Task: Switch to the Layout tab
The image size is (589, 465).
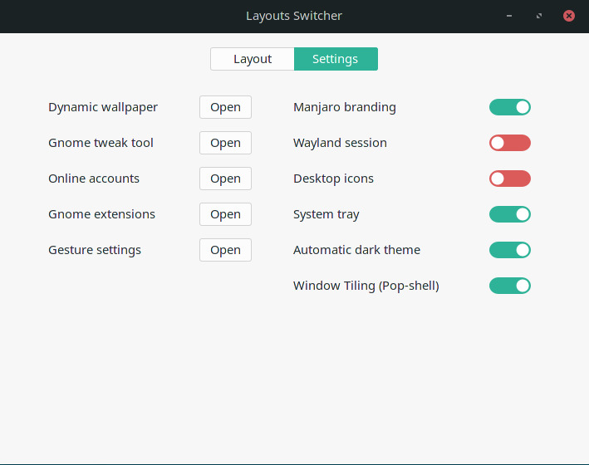Action: 253,59
